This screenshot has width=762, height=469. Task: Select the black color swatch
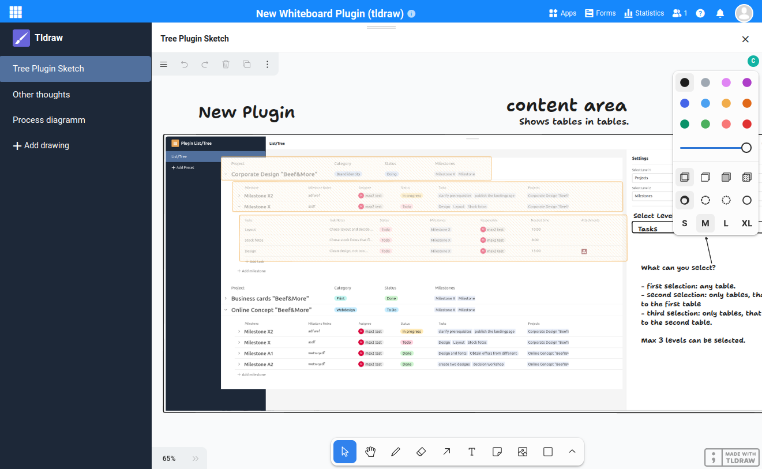[685, 82]
